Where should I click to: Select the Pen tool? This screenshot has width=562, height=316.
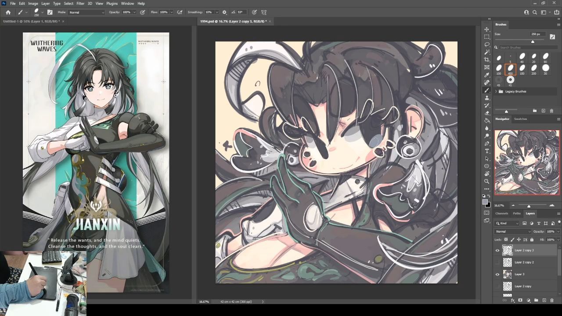coord(487,144)
